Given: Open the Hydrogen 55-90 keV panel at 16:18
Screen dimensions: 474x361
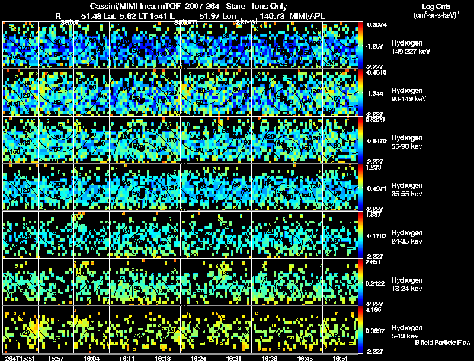Looking at the screenshot, I should (x=162, y=140).
